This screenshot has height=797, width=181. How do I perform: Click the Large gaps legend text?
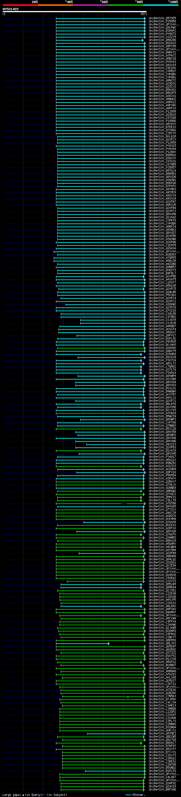(12, 794)
